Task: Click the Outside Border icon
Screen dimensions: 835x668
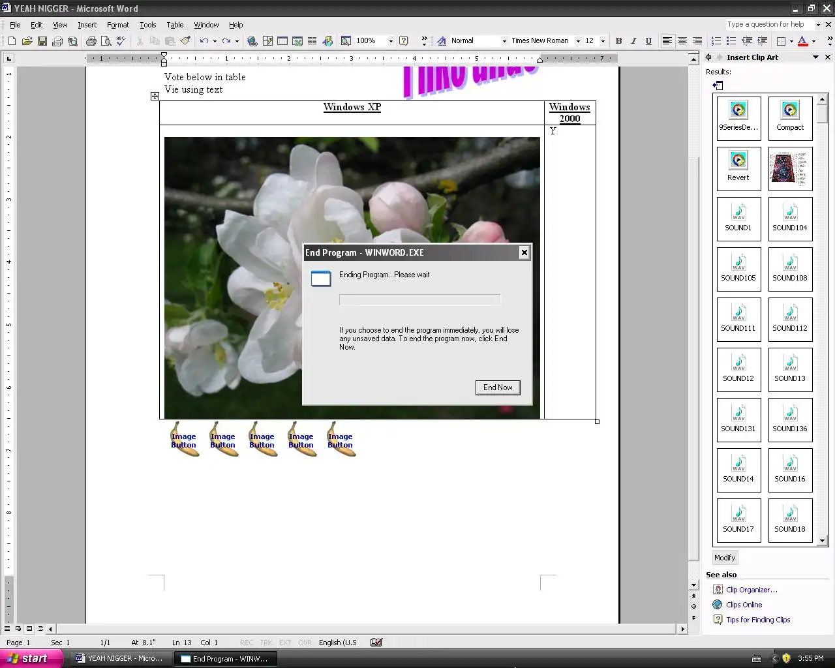Action: click(x=781, y=41)
